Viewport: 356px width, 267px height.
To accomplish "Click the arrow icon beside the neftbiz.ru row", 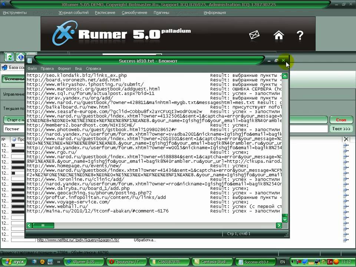I will pyautogui.click(x=346, y=240).
